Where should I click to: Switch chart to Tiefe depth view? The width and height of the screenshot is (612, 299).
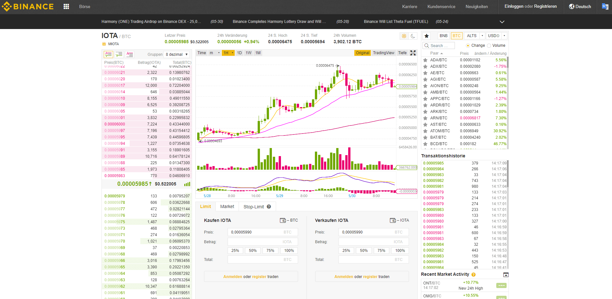[x=402, y=53]
